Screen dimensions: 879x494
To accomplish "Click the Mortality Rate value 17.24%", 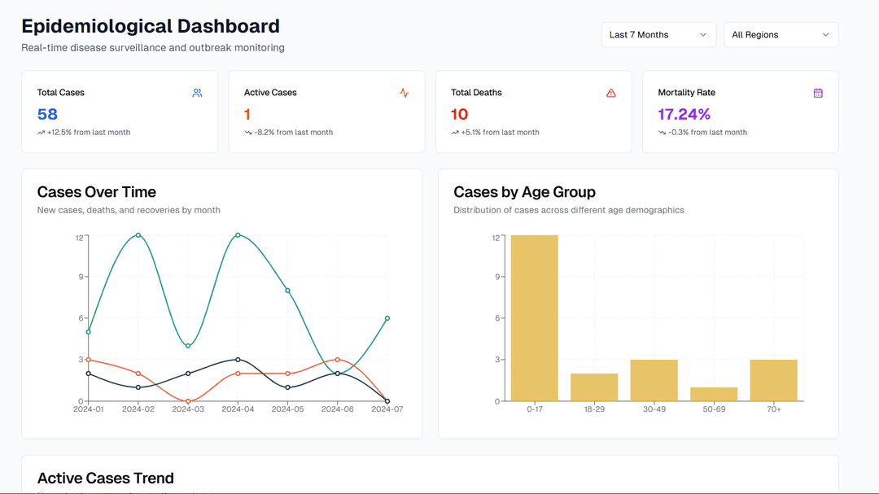I will [x=684, y=114].
